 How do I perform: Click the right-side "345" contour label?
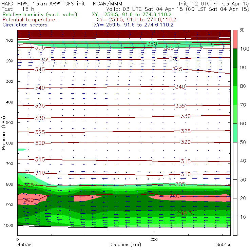pyautogui.click(x=177, y=70)
